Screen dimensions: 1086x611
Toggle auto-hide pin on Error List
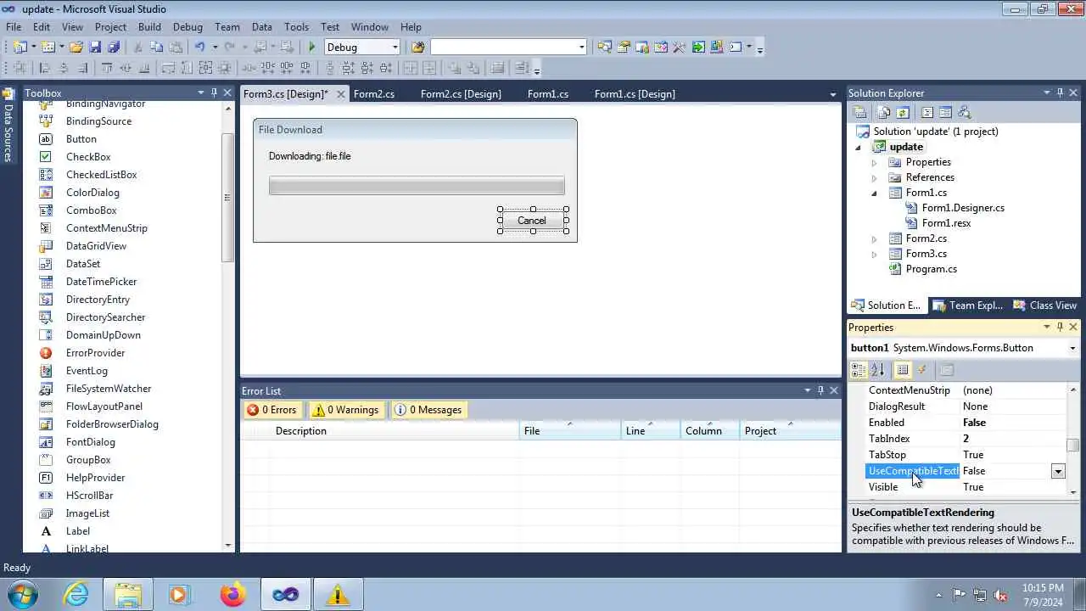point(820,390)
